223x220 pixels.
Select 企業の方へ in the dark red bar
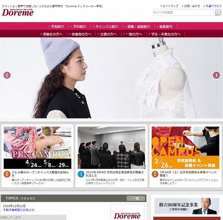click(x=107, y=34)
